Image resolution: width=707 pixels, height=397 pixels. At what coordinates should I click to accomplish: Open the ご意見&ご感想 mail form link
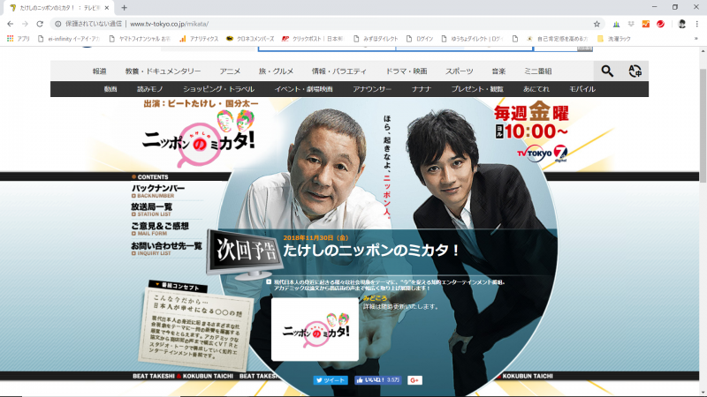(x=160, y=228)
